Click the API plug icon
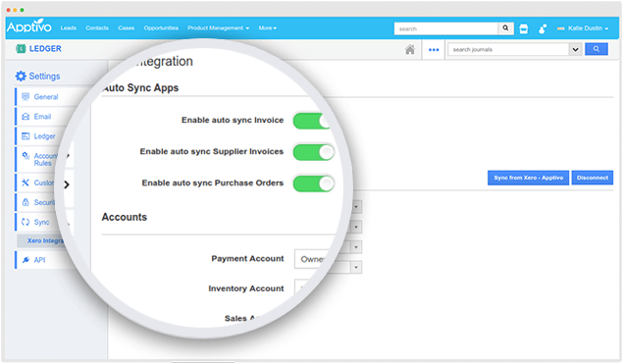623x364 pixels. [26, 260]
